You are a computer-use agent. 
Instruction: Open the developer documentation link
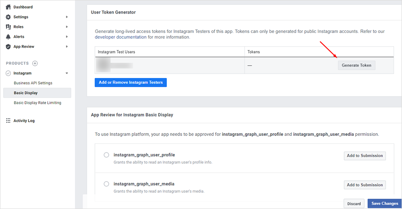(x=121, y=37)
